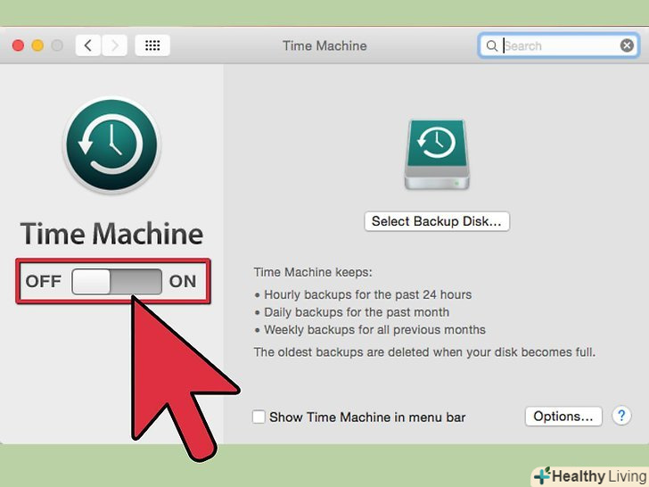Clear the search field with X icon

click(627, 45)
